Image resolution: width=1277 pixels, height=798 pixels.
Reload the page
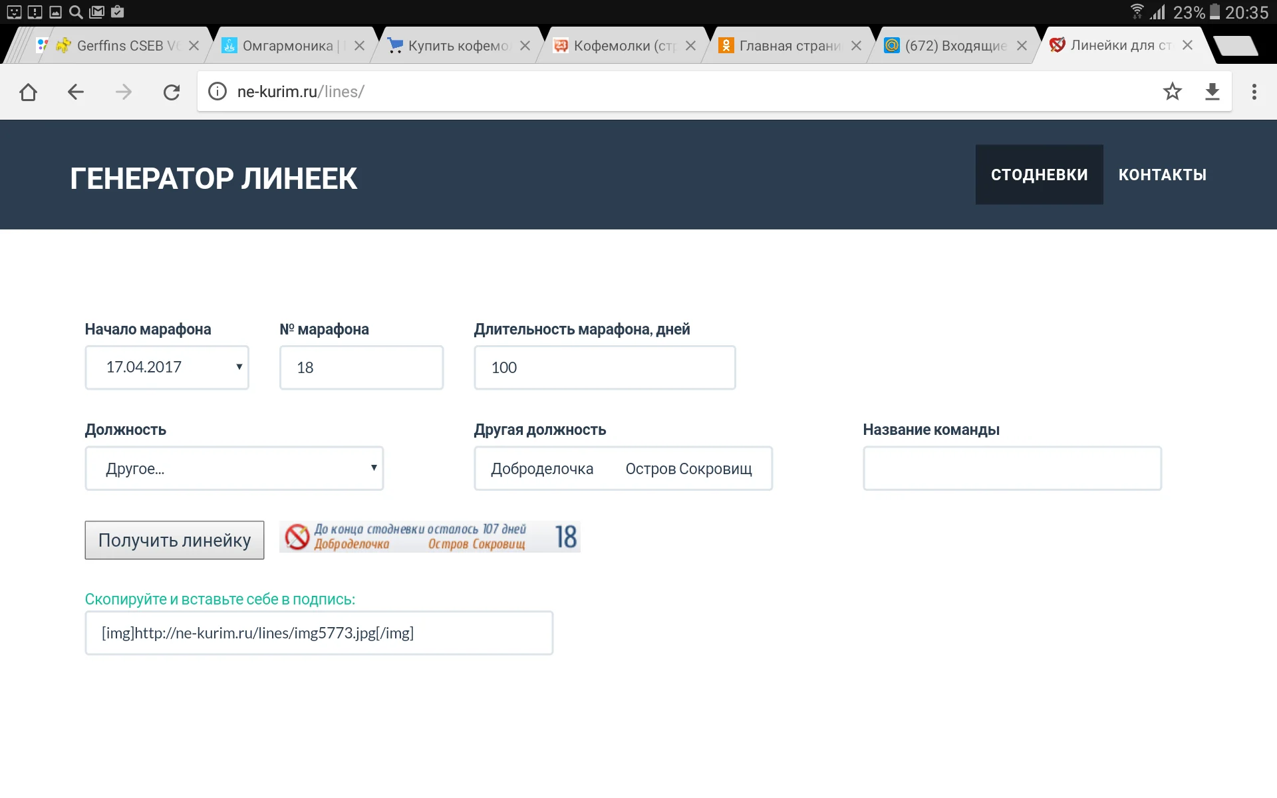click(x=172, y=92)
